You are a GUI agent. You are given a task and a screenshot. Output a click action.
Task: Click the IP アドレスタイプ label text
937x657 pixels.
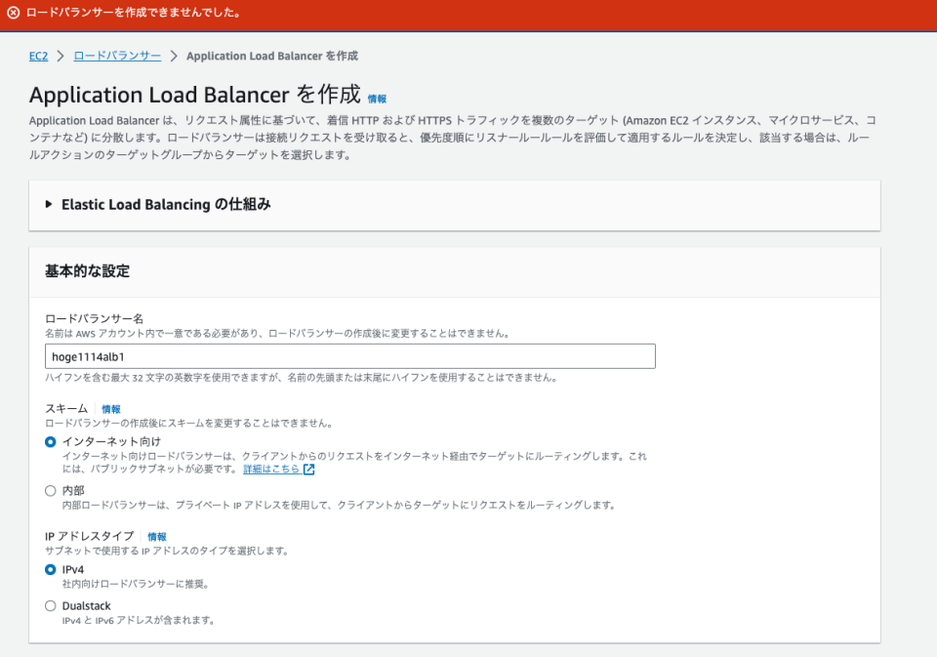(x=90, y=536)
